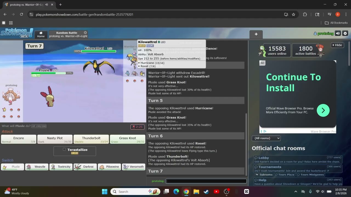Click Kilowattrel's HP bar
Image resolution: width=351 pixels, height=197 pixels.
click(99, 51)
